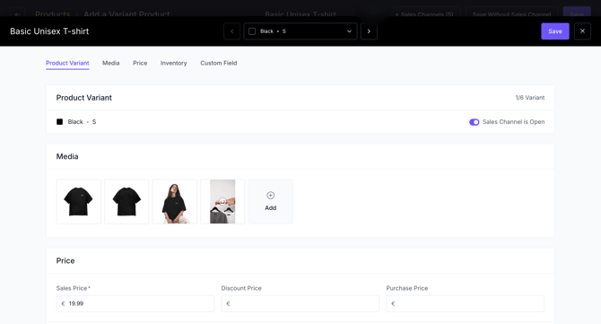The height and width of the screenshot is (324, 601).
Task: Click the Add media tile
Action: pos(271,202)
